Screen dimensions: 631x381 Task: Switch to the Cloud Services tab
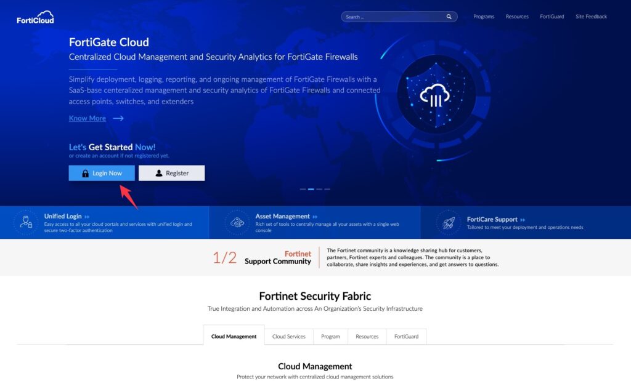click(x=288, y=337)
